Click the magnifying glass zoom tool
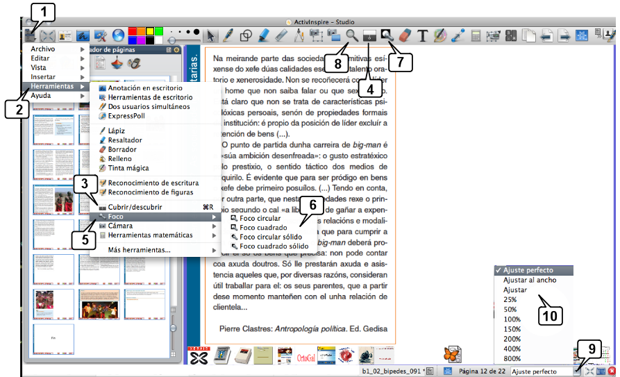The height and width of the screenshot is (377, 620). pos(353,35)
